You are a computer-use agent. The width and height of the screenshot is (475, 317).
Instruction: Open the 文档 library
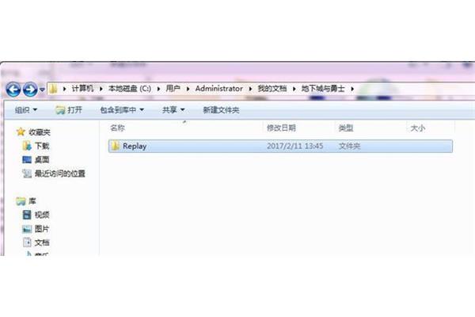pos(42,243)
